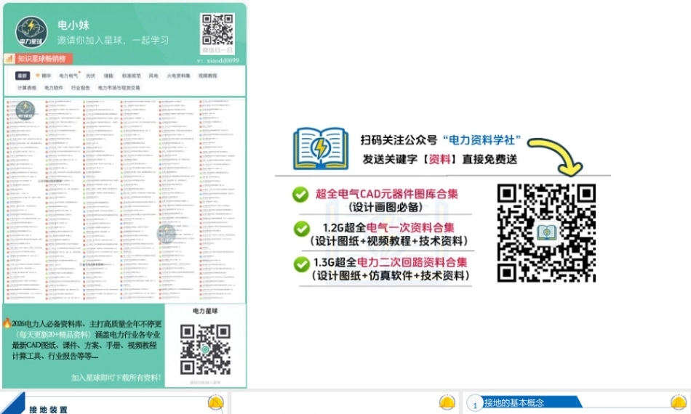Open the 电力软件 tab
691x414 pixels.
pyautogui.click(x=54, y=88)
